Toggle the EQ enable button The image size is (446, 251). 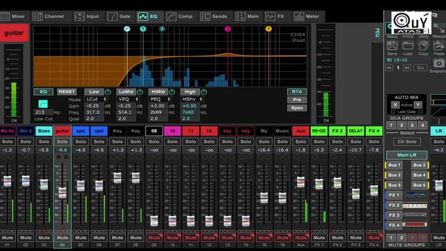coord(43,92)
